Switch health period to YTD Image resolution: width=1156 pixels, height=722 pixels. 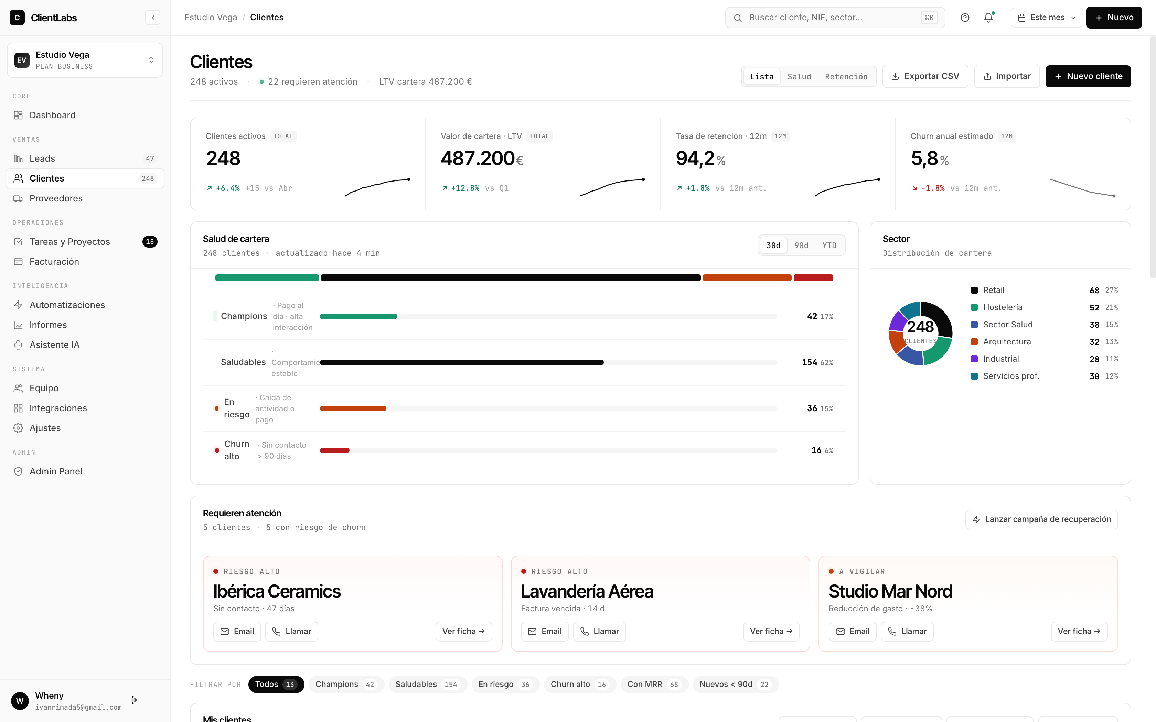[829, 245]
